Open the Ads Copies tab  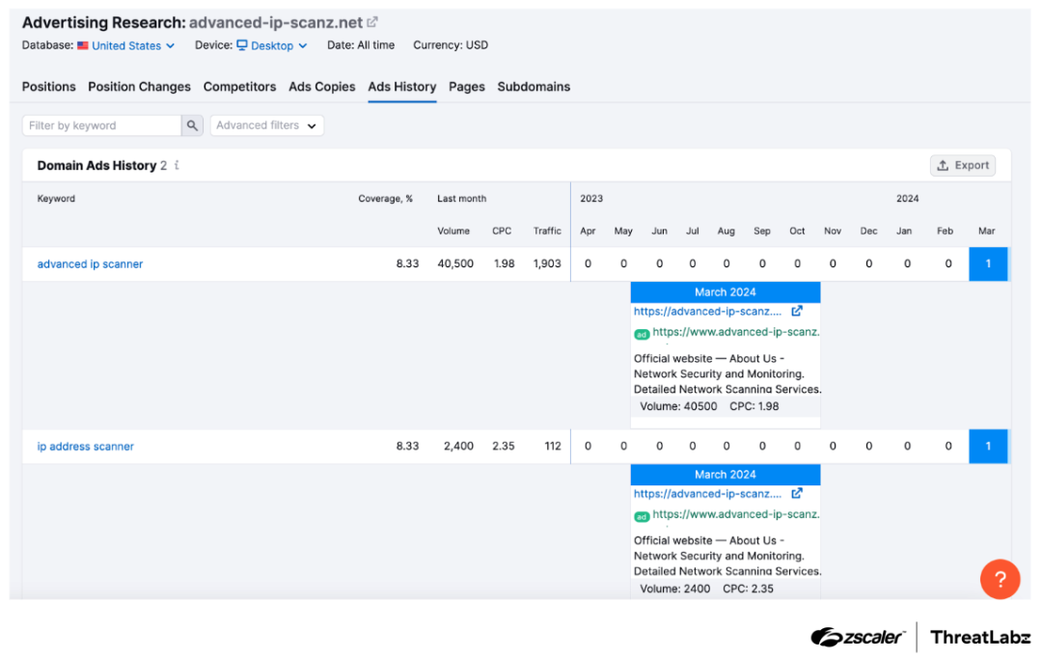pyautogui.click(x=321, y=87)
